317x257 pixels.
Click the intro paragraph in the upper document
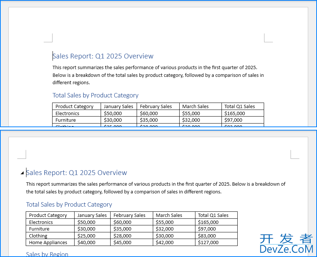click(x=158, y=75)
